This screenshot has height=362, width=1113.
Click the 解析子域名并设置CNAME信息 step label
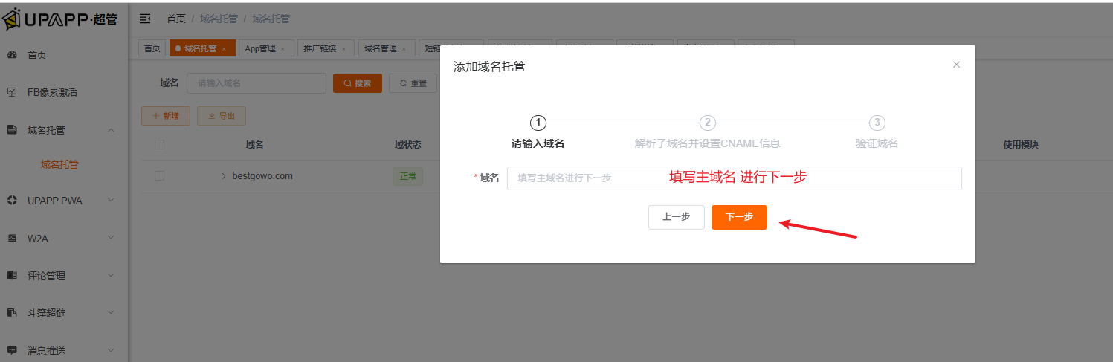coord(708,144)
